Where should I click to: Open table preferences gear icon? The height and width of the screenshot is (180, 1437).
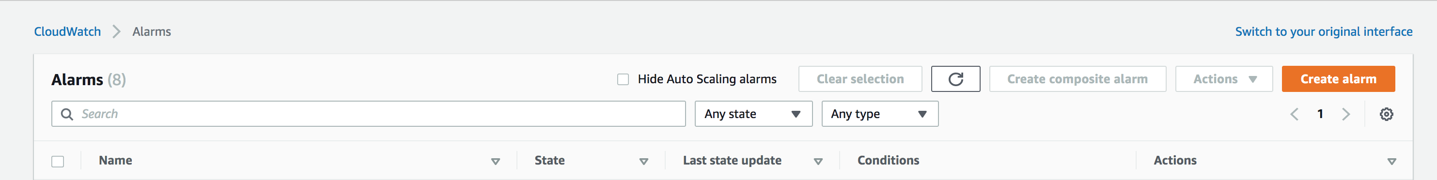(1386, 114)
